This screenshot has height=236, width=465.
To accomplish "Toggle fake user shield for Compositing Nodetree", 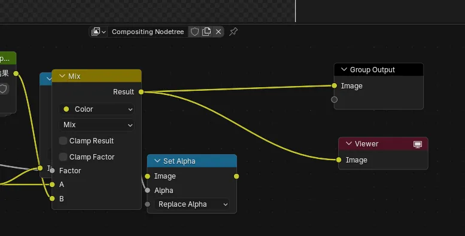I will [194, 32].
